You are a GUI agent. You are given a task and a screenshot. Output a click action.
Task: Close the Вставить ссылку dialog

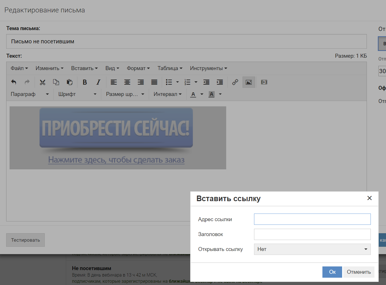tap(369, 198)
